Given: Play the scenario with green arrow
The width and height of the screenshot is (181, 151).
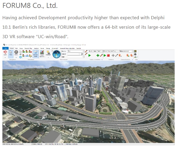Looking at the screenshot, I should pos(105,56).
